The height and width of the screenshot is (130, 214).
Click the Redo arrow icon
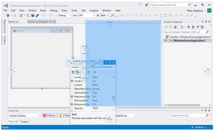51,15
